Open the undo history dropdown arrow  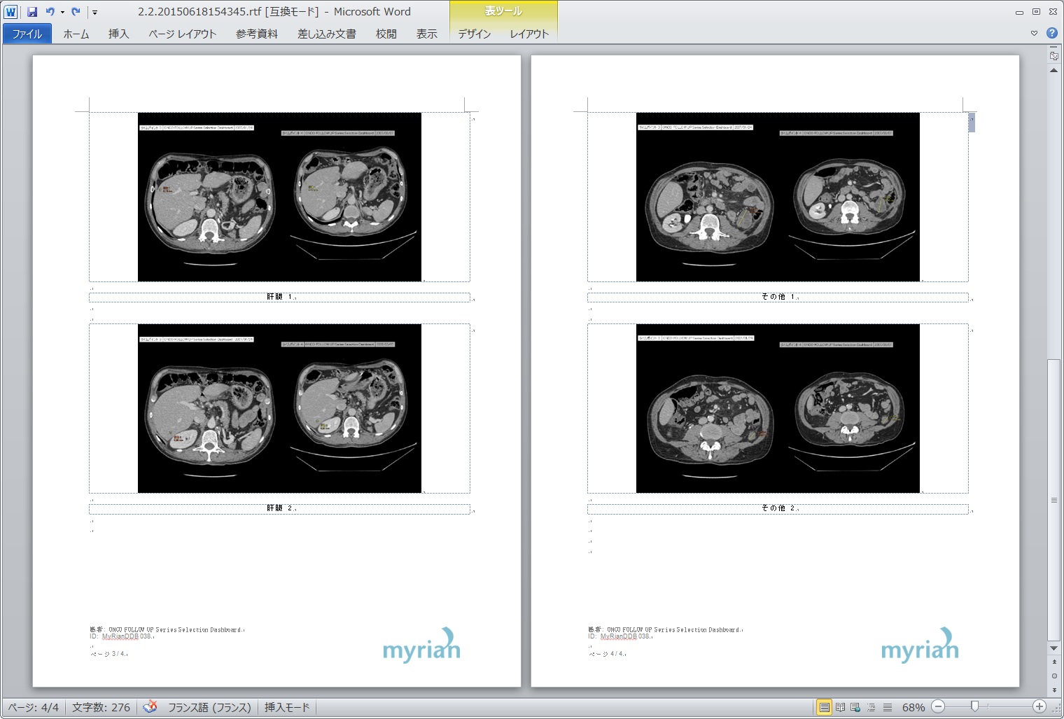[x=62, y=12]
